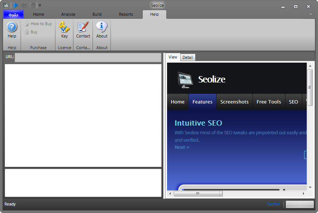Click the progress bar in status bar

tap(300, 204)
